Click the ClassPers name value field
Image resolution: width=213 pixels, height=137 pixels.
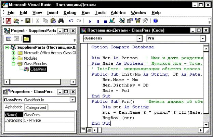tap(49, 115)
